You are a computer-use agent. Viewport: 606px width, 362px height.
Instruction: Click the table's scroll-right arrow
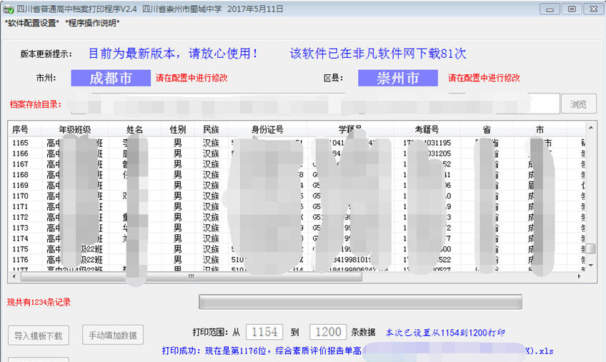(x=579, y=276)
